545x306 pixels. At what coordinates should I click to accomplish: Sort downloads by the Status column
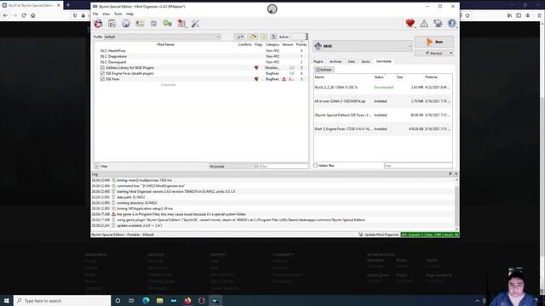pos(379,77)
